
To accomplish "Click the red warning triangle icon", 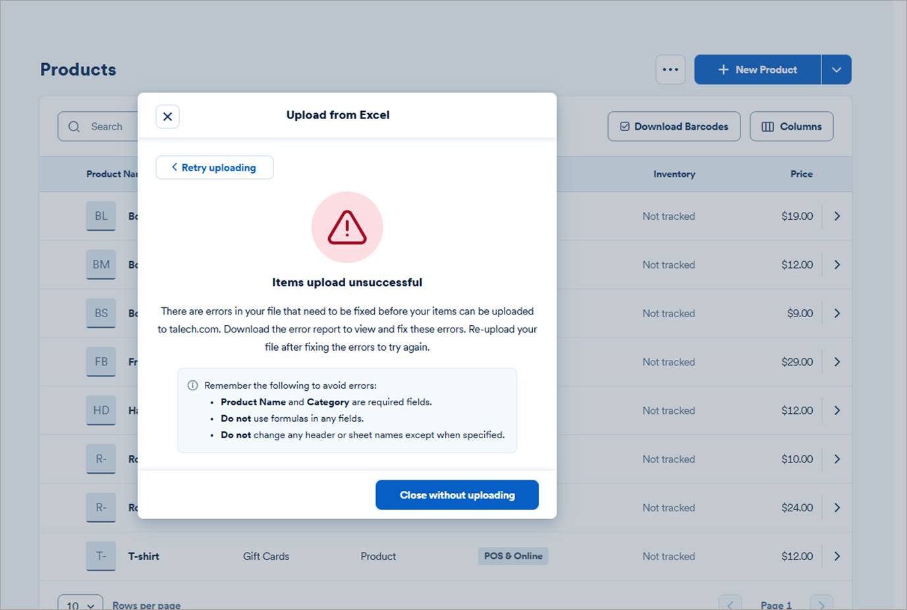I will pyautogui.click(x=347, y=227).
